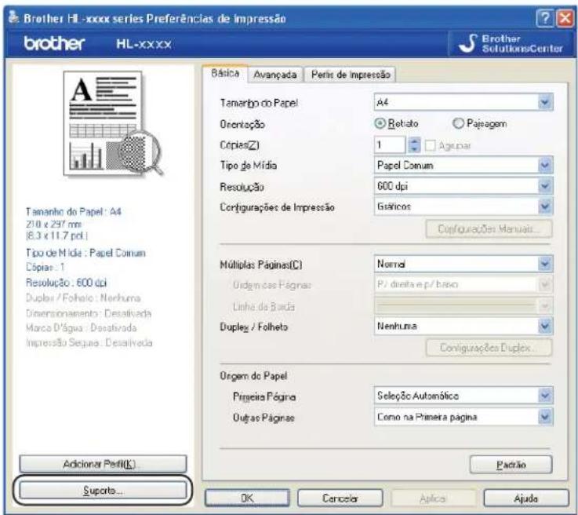
Task: Click the page layout preview thumbnail
Action: pyautogui.click(x=113, y=123)
